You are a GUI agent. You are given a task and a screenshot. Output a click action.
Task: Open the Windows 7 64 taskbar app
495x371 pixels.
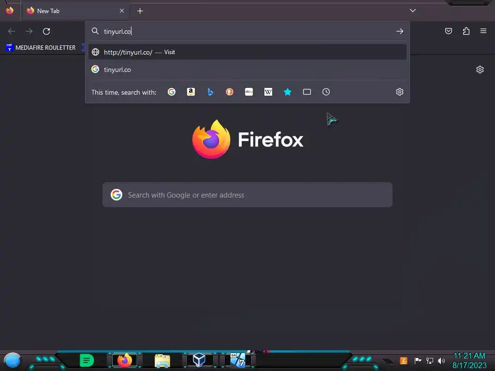point(238,360)
